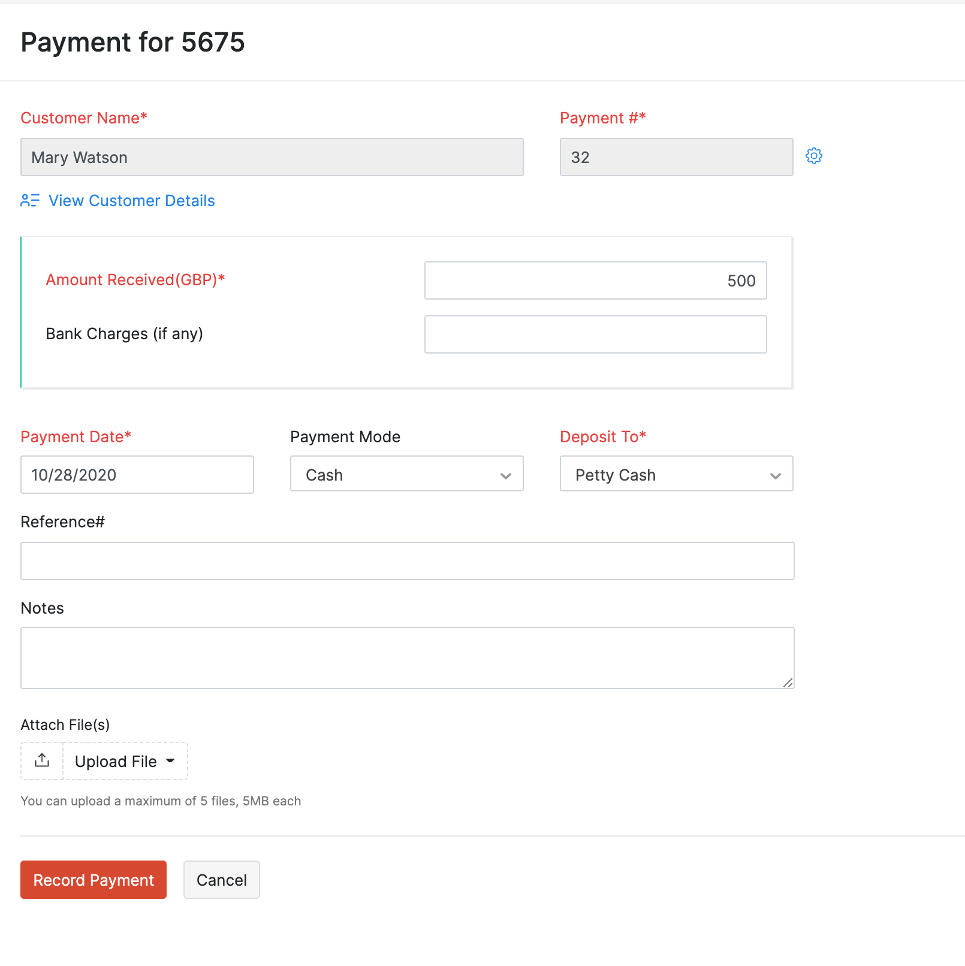Screen dimensions: 965x966
Task: Click the customer details person icon
Action: (x=29, y=201)
